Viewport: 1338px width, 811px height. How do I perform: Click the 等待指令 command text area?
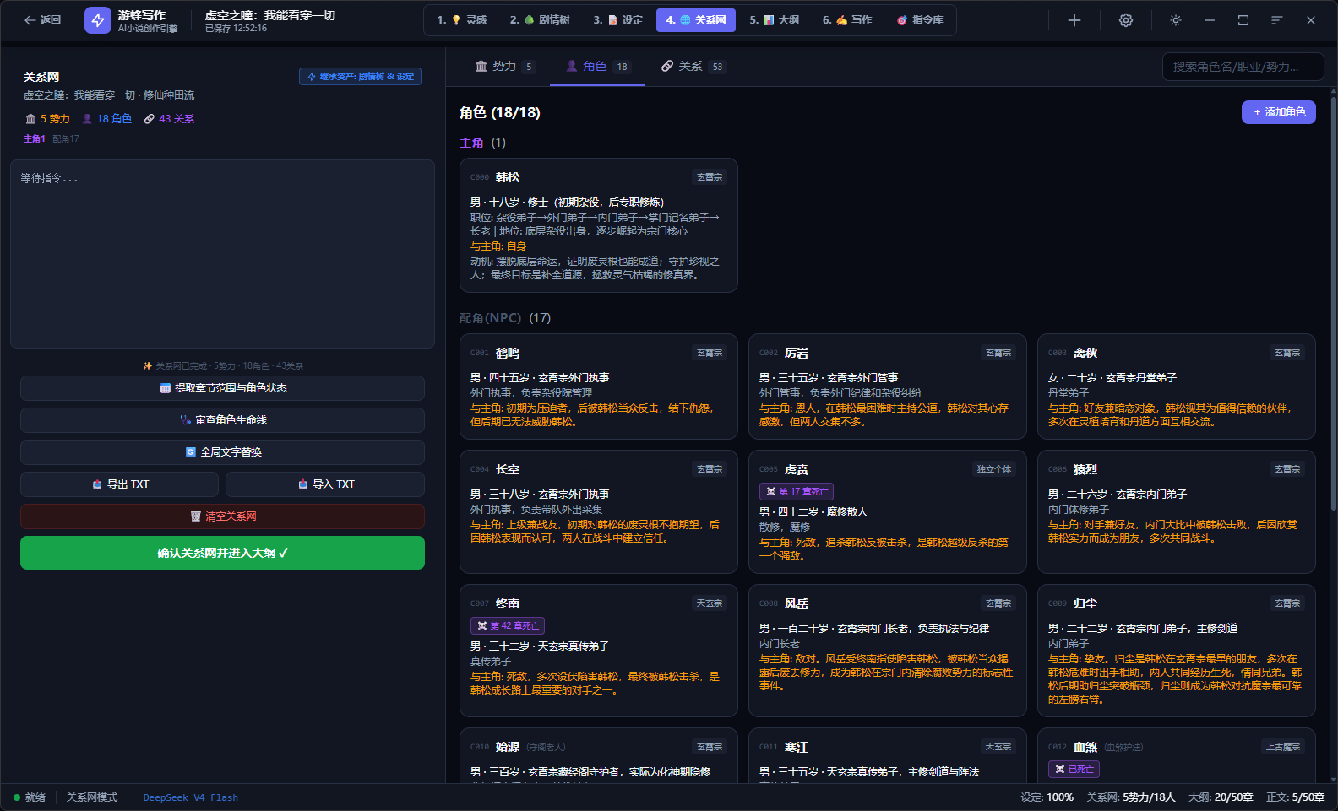222,253
